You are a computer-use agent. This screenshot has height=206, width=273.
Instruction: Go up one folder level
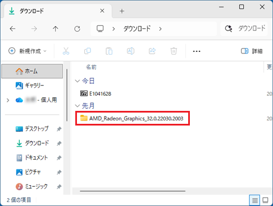pyautogui.click(x=56, y=29)
